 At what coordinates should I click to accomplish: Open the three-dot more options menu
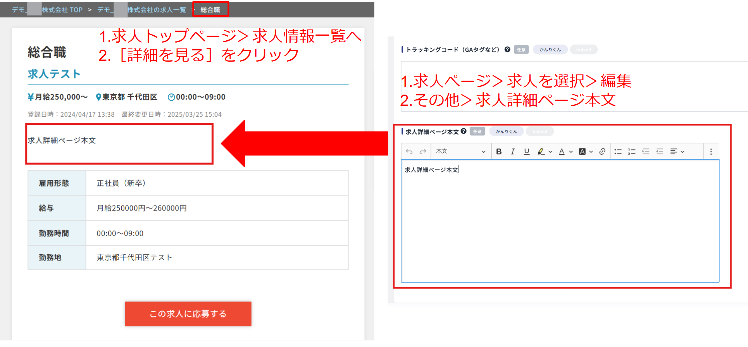coord(711,152)
